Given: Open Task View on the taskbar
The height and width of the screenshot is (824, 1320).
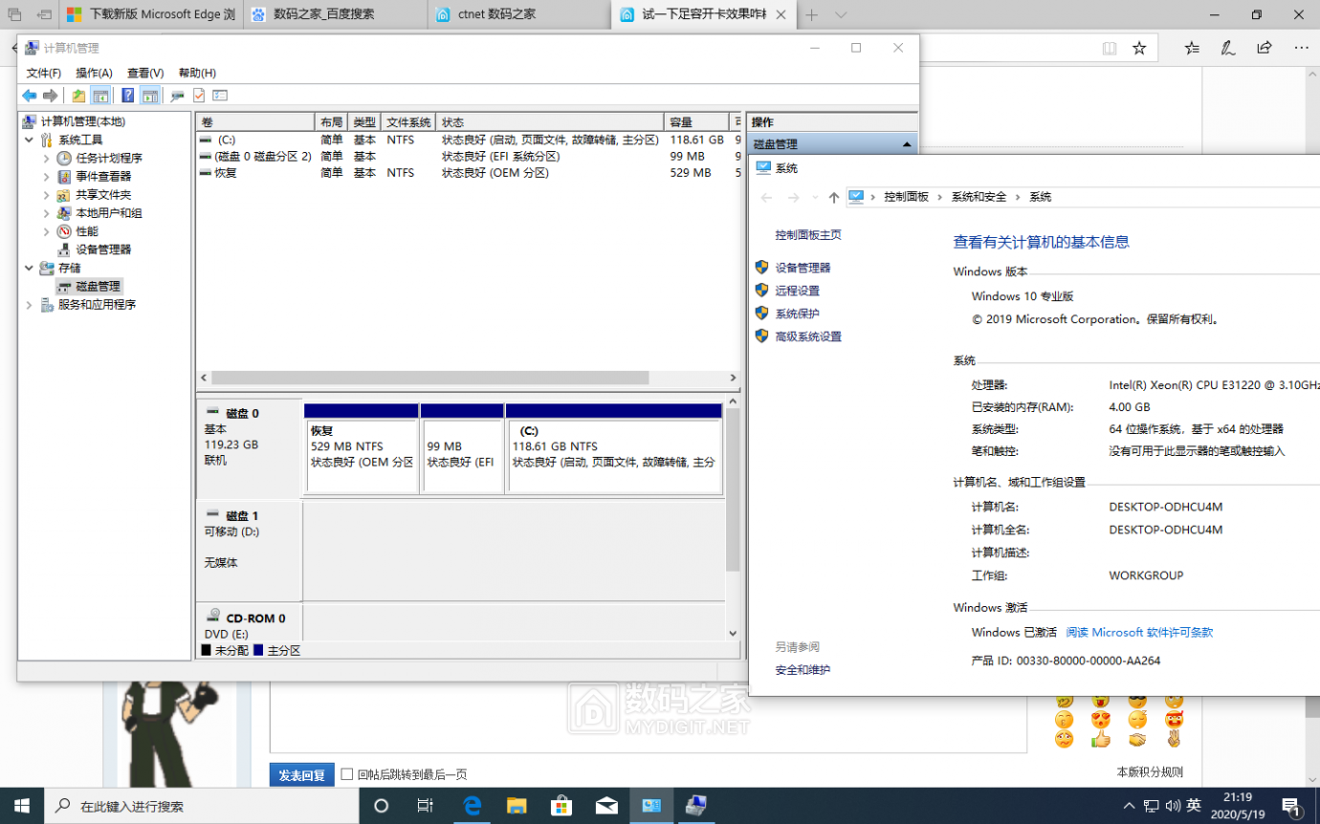Looking at the screenshot, I should (x=426, y=806).
